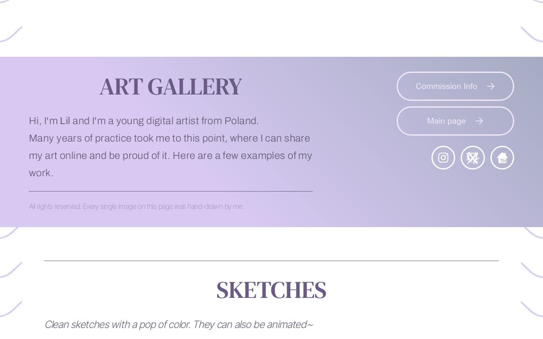Select the all rights reserved disclaimer text
543x339 pixels.
(136, 206)
